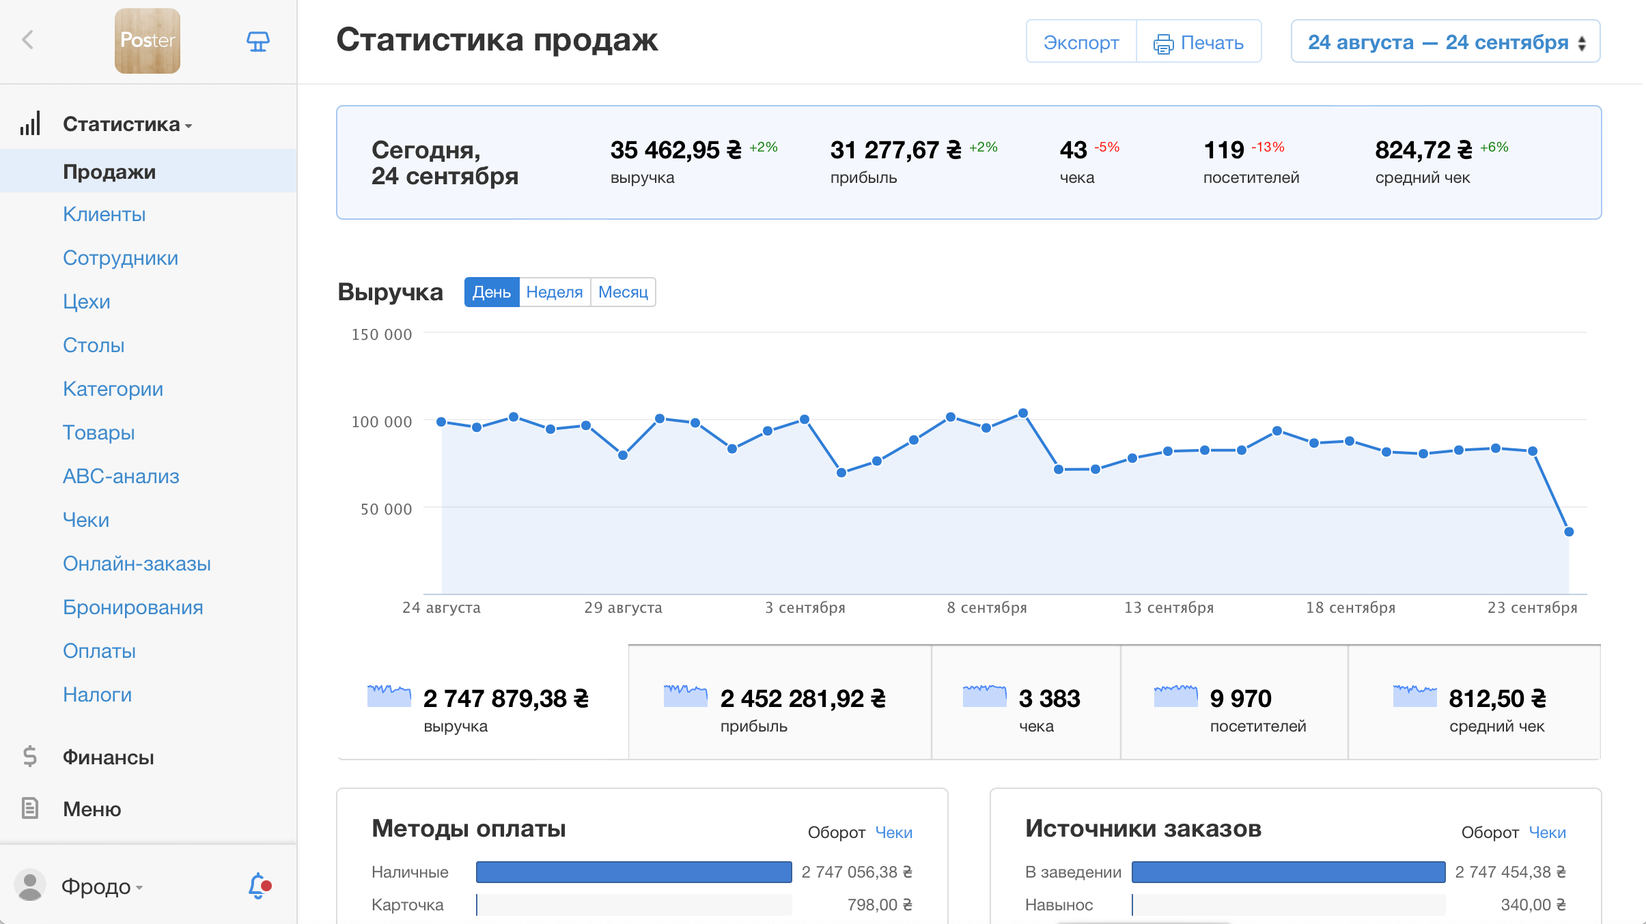Switch revenue chart to Неделя view

click(x=554, y=292)
